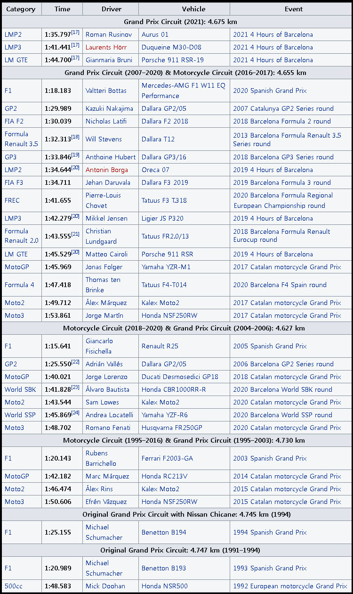Open the Tatuus F3 T.318 vehicle link
Image resolution: width=353 pixels, height=594 pixels.
(164, 200)
